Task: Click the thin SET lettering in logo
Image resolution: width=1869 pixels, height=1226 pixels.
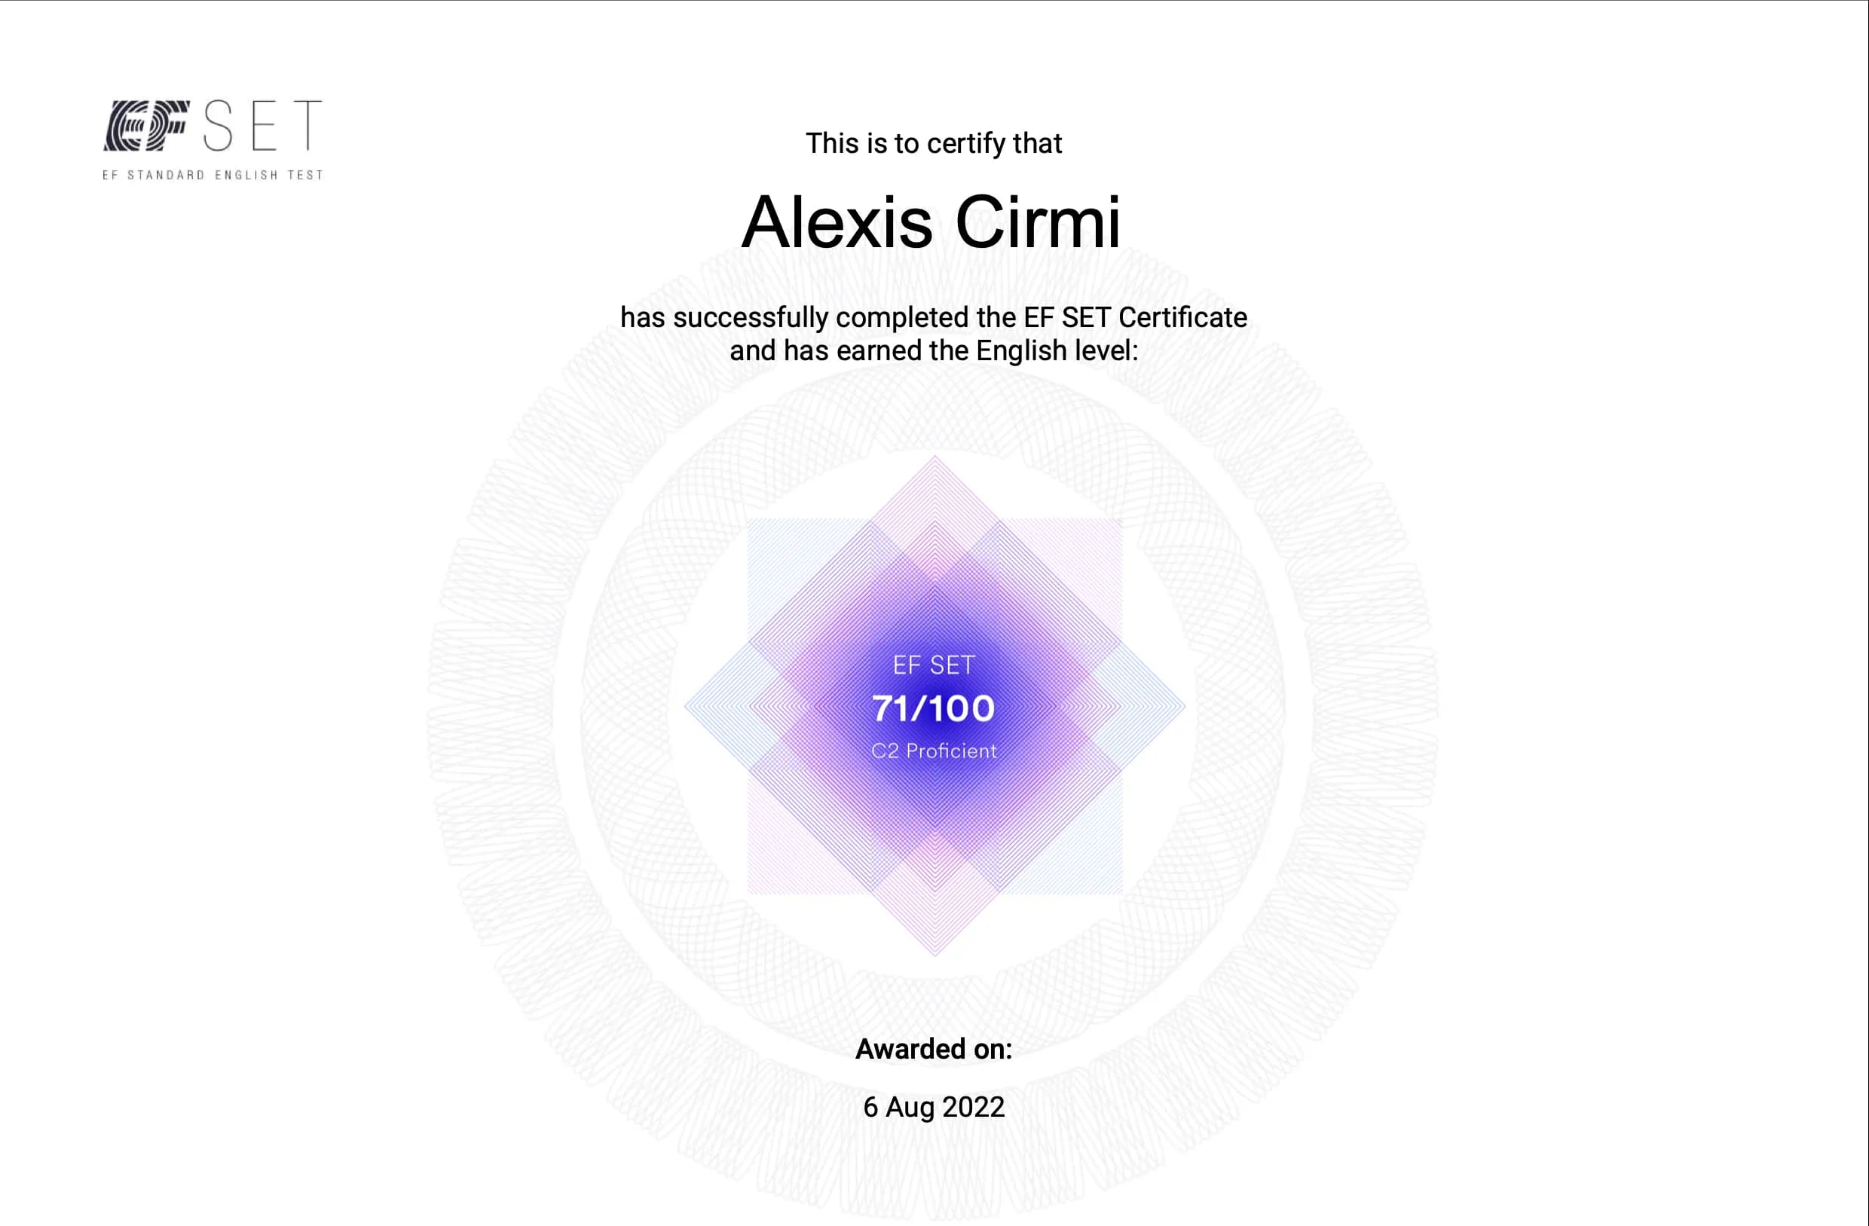Action: pyautogui.click(x=263, y=126)
